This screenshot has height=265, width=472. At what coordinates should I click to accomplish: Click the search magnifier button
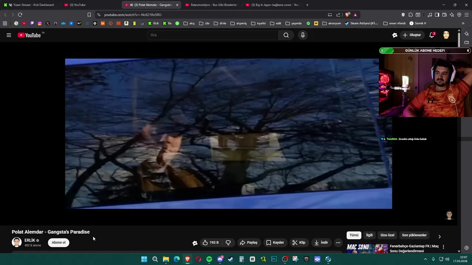[x=286, y=35]
